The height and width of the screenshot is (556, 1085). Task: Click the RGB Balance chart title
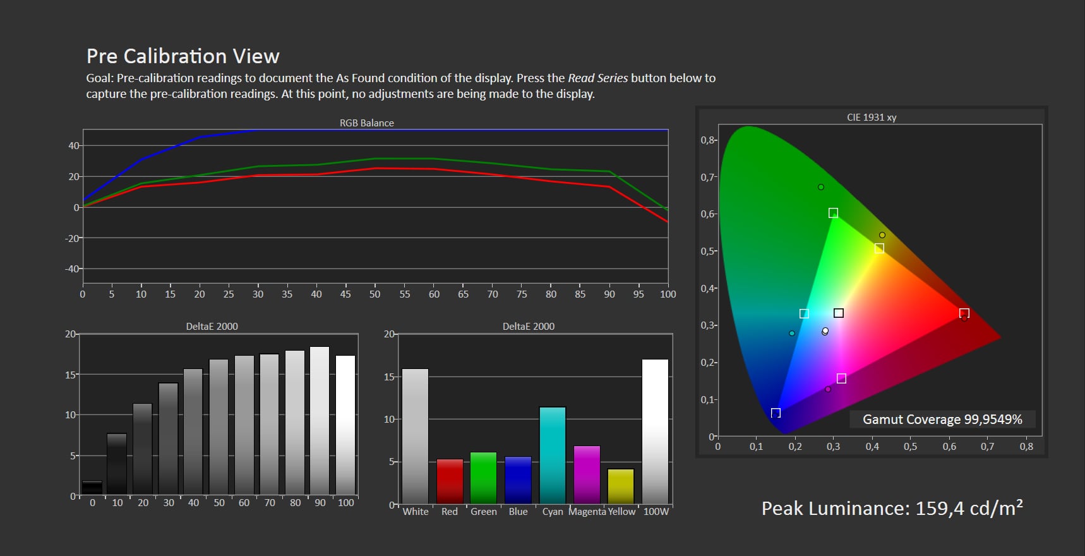366,123
